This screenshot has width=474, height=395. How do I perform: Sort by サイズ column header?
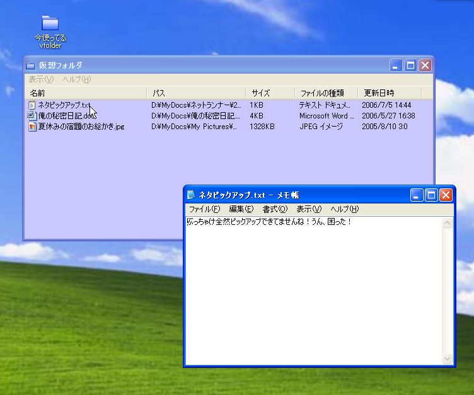(270, 93)
